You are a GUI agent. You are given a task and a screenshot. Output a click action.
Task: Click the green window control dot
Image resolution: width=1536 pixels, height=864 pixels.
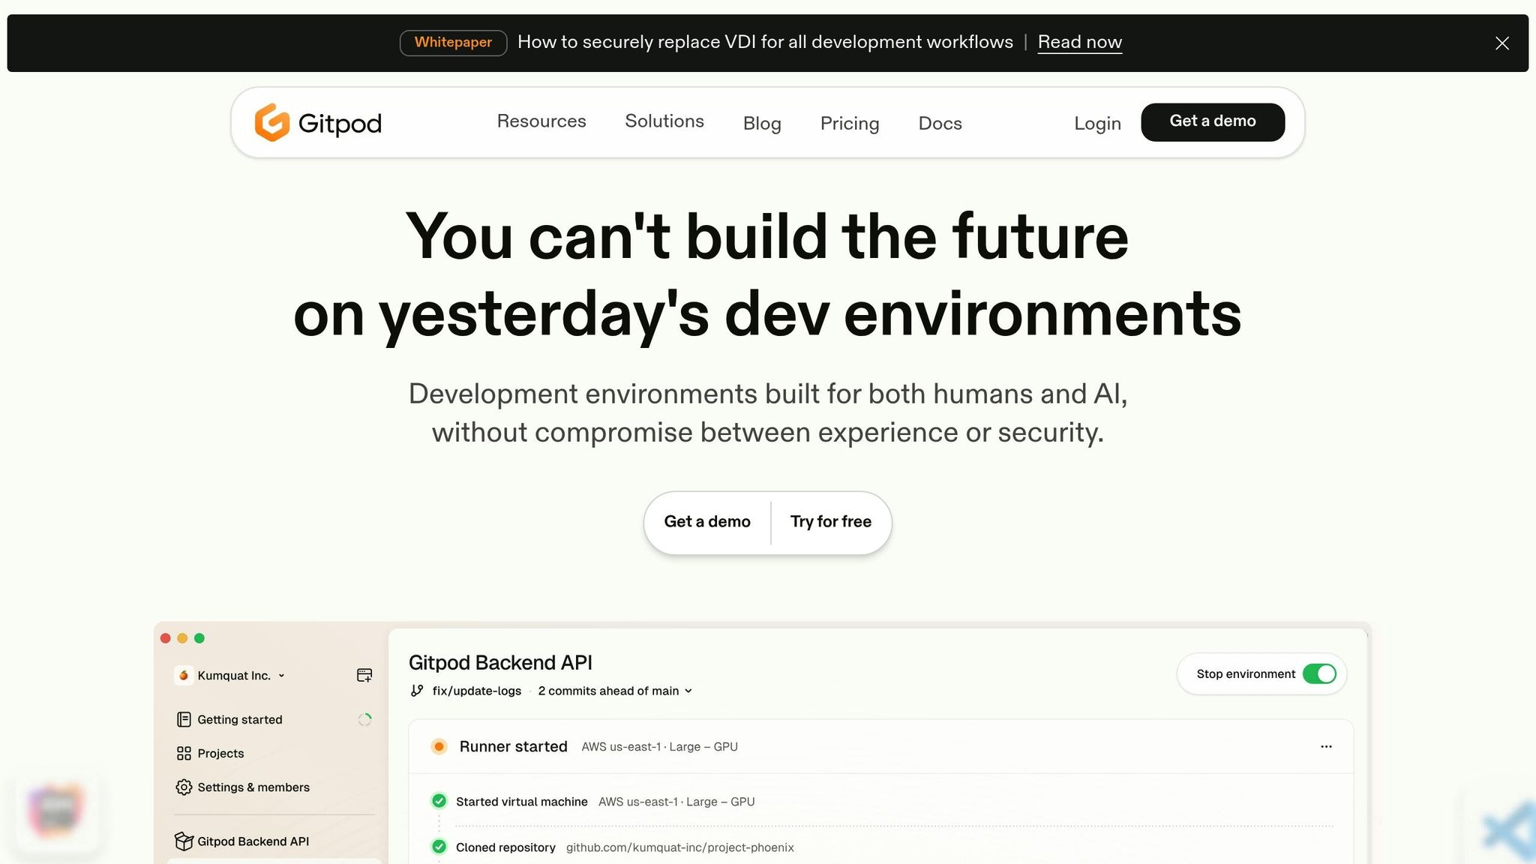pyautogui.click(x=199, y=639)
